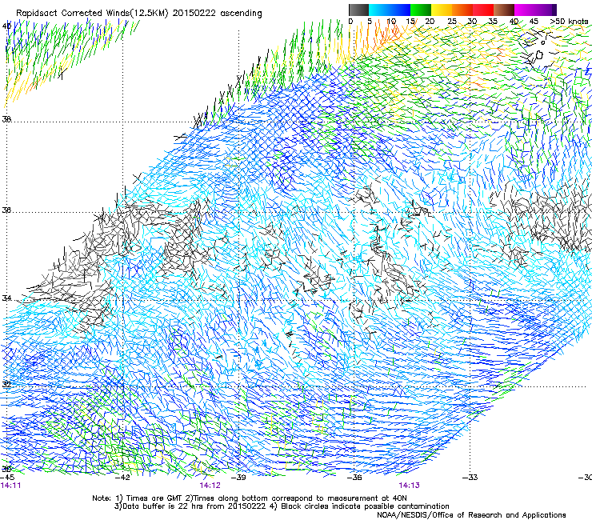Viewport: 592px width, 520px height.
Task: Click the 'Rapidscat Corrected Winds(12.5KM)' title text
Action: tap(93, 14)
